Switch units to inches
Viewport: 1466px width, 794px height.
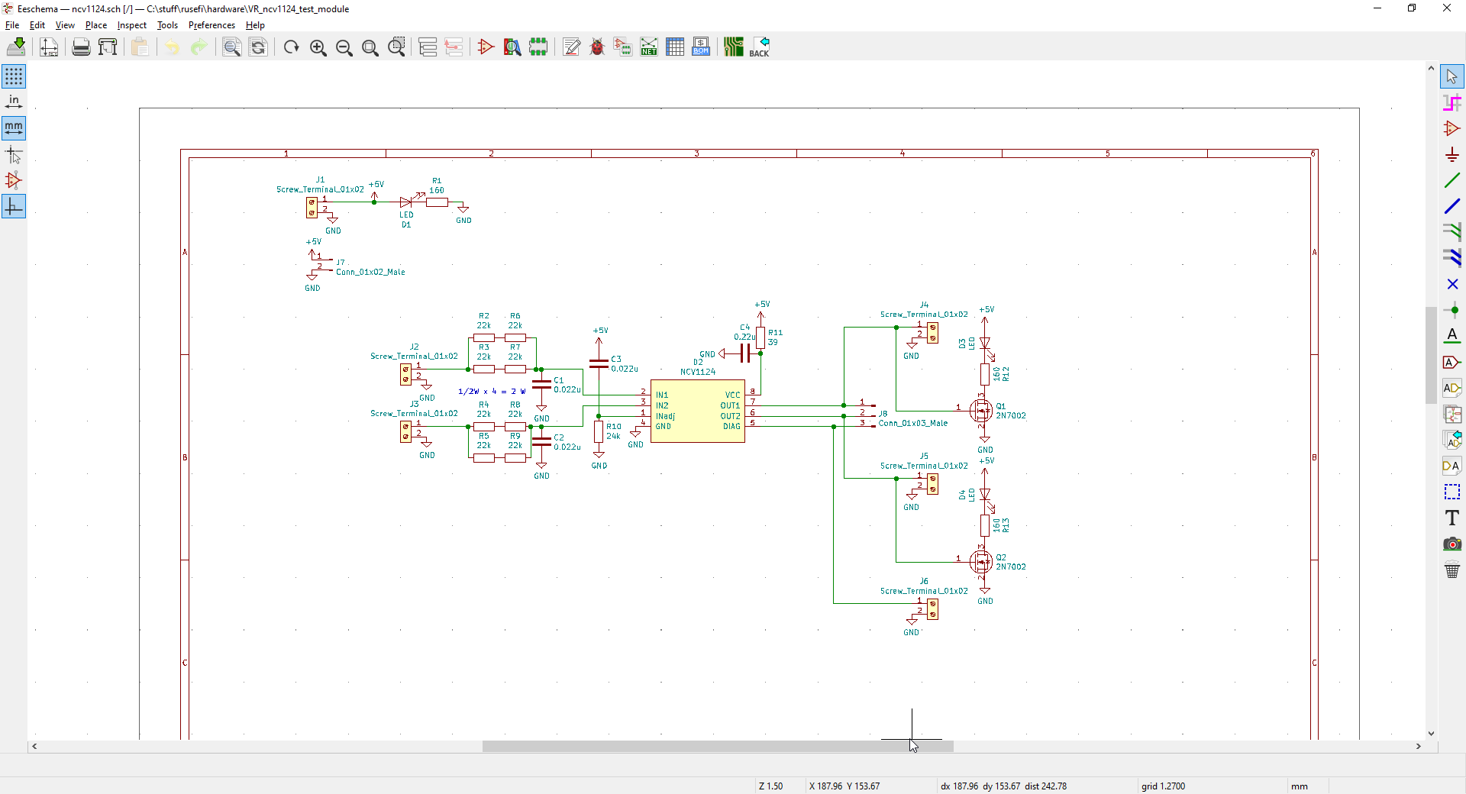tap(14, 102)
